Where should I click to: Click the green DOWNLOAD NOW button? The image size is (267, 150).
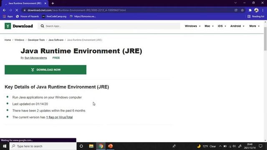coord(45,70)
